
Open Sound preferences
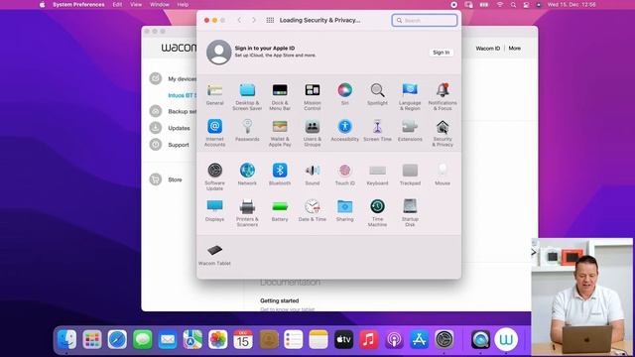(313, 175)
